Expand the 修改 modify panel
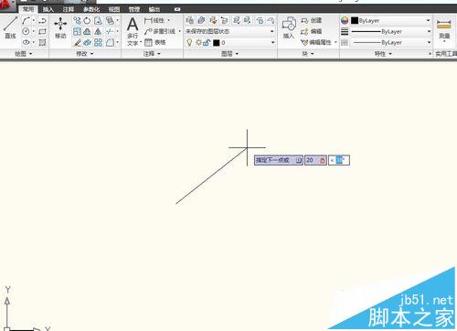 tap(85, 54)
